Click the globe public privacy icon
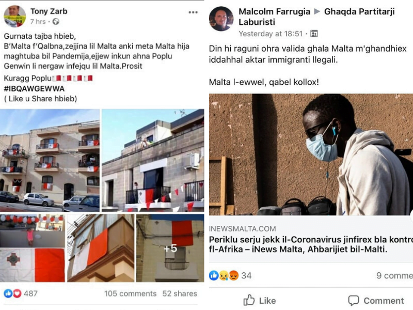Viewport: 413px width, 310px height. 56,22
